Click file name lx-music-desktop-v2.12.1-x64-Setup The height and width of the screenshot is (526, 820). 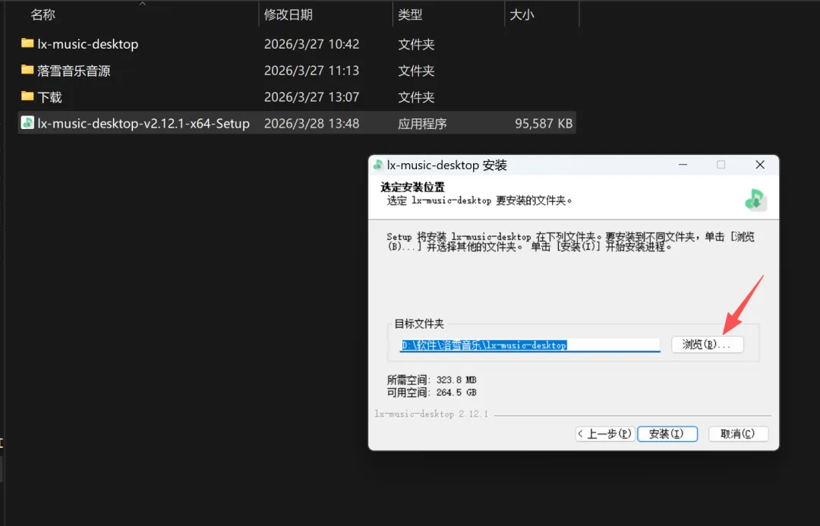pos(143,124)
